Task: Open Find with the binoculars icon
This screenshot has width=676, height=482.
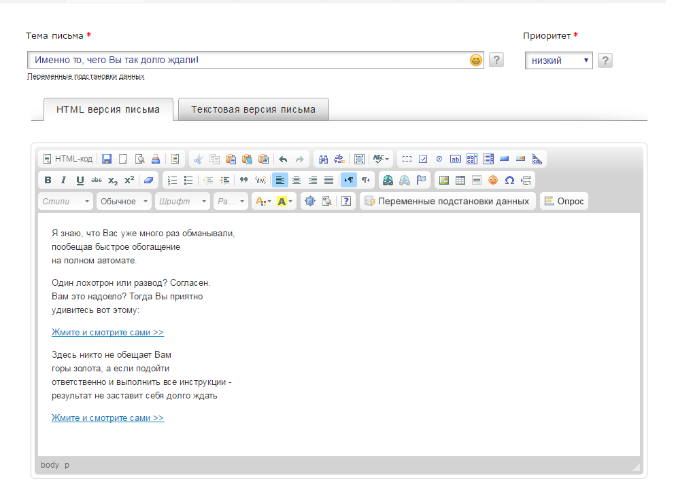Action: coord(323,160)
